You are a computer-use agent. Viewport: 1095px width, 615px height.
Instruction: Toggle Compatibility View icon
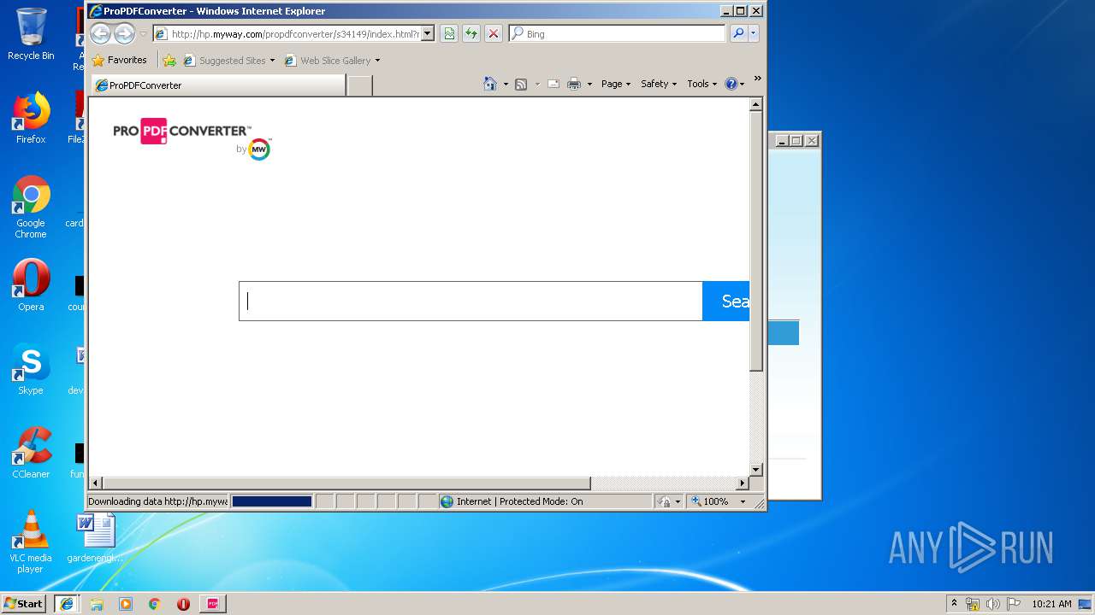[x=449, y=34]
